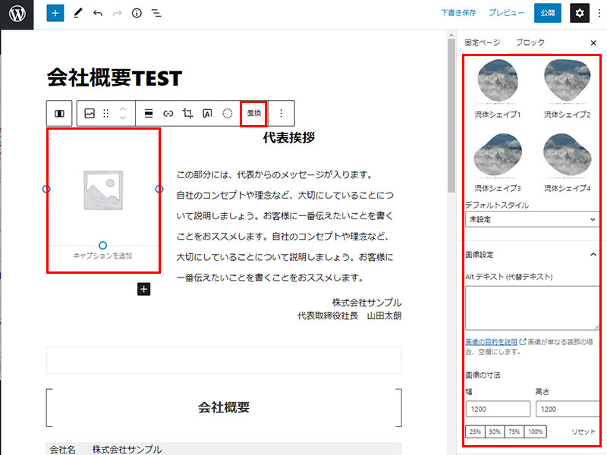Select the crop image tool

click(187, 114)
